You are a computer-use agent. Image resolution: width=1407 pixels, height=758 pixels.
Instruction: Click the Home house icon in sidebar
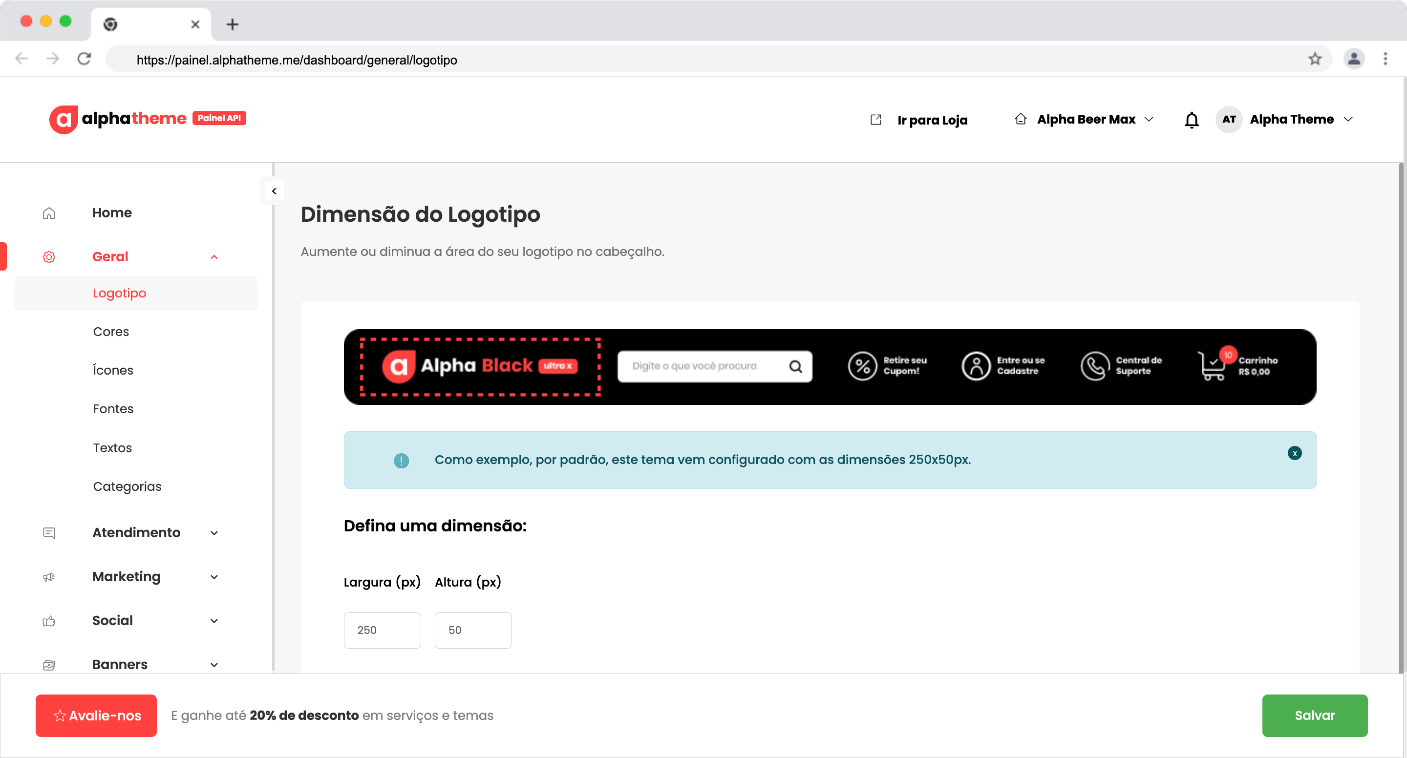49,213
